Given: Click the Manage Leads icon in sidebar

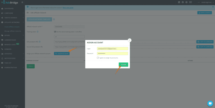Looking at the screenshot, I should [2, 45].
